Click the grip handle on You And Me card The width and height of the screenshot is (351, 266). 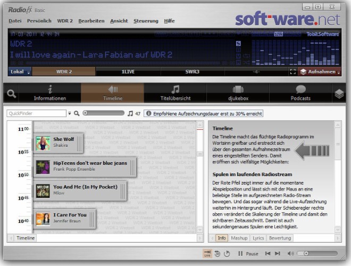pos(123,191)
